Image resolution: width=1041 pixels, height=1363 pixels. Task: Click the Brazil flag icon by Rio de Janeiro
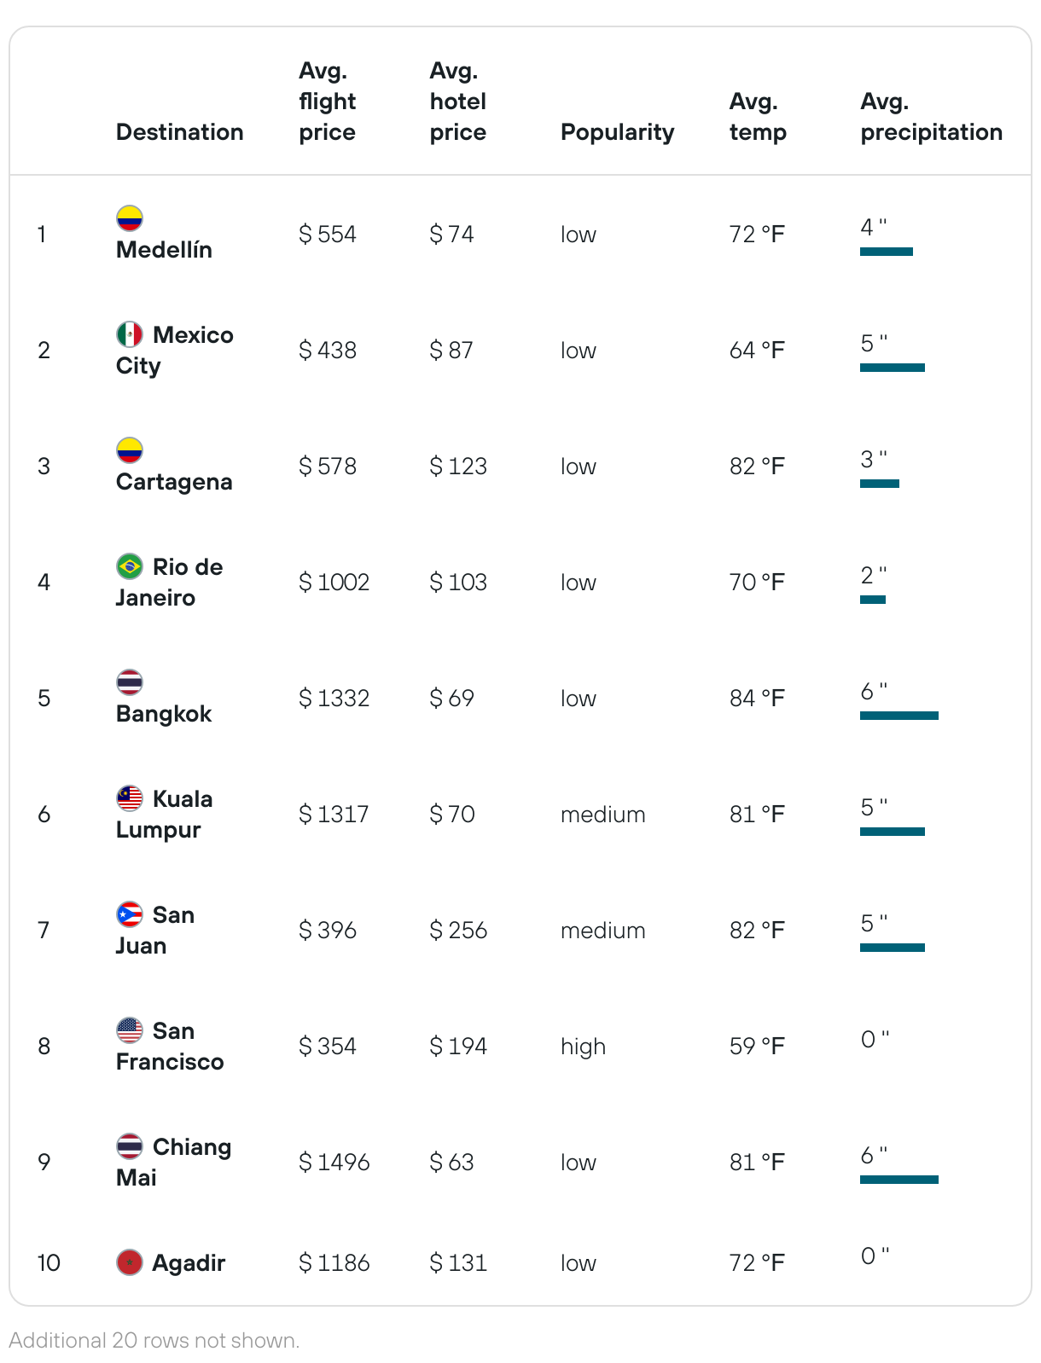[130, 566]
